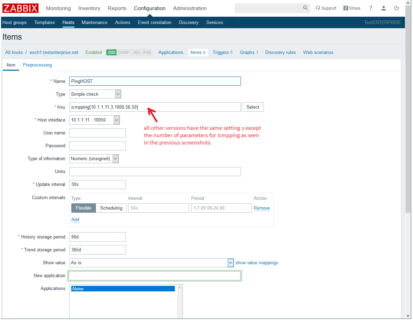413x321 pixels.
Task: Switch to the Item tab
Action: pyautogui.click(x=11, y=65)
